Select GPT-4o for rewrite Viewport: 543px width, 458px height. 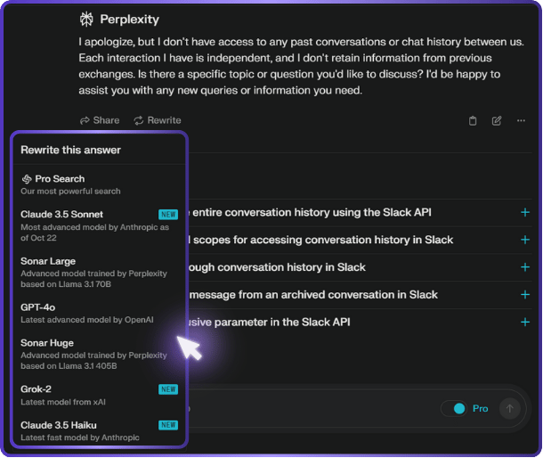click(99, 314)
